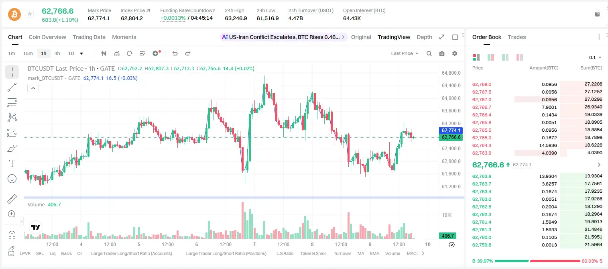Take a chart snapshot with camera icon
Screen dimensions: 608x269
click(x=442, y=53)
